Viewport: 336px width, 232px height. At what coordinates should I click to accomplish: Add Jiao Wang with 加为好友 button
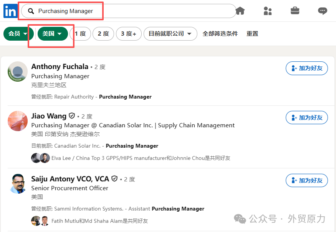(x=307, y=117)
